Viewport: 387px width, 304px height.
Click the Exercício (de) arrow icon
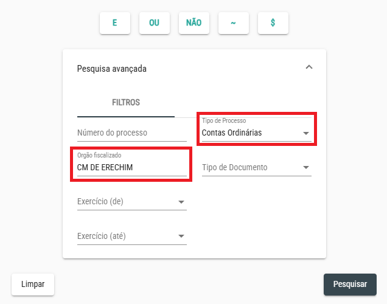[x=181, y=202]
